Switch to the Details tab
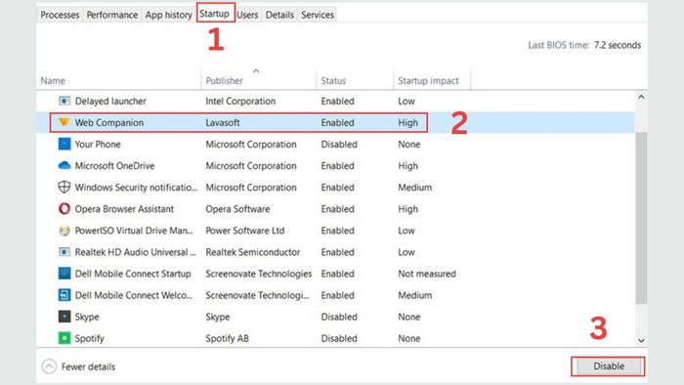The width and height of the screenshot is (684, 385). pyautogui.click(x=279, y=15)
